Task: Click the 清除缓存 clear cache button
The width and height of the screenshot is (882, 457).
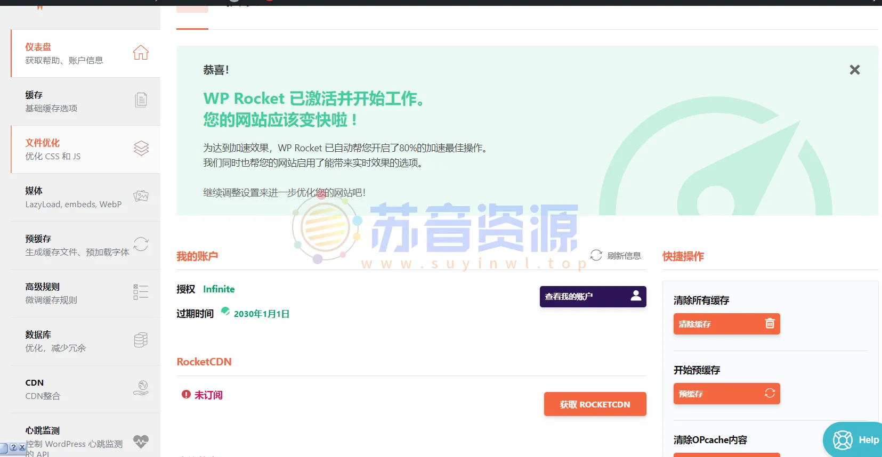Action: tap(727, 324)
